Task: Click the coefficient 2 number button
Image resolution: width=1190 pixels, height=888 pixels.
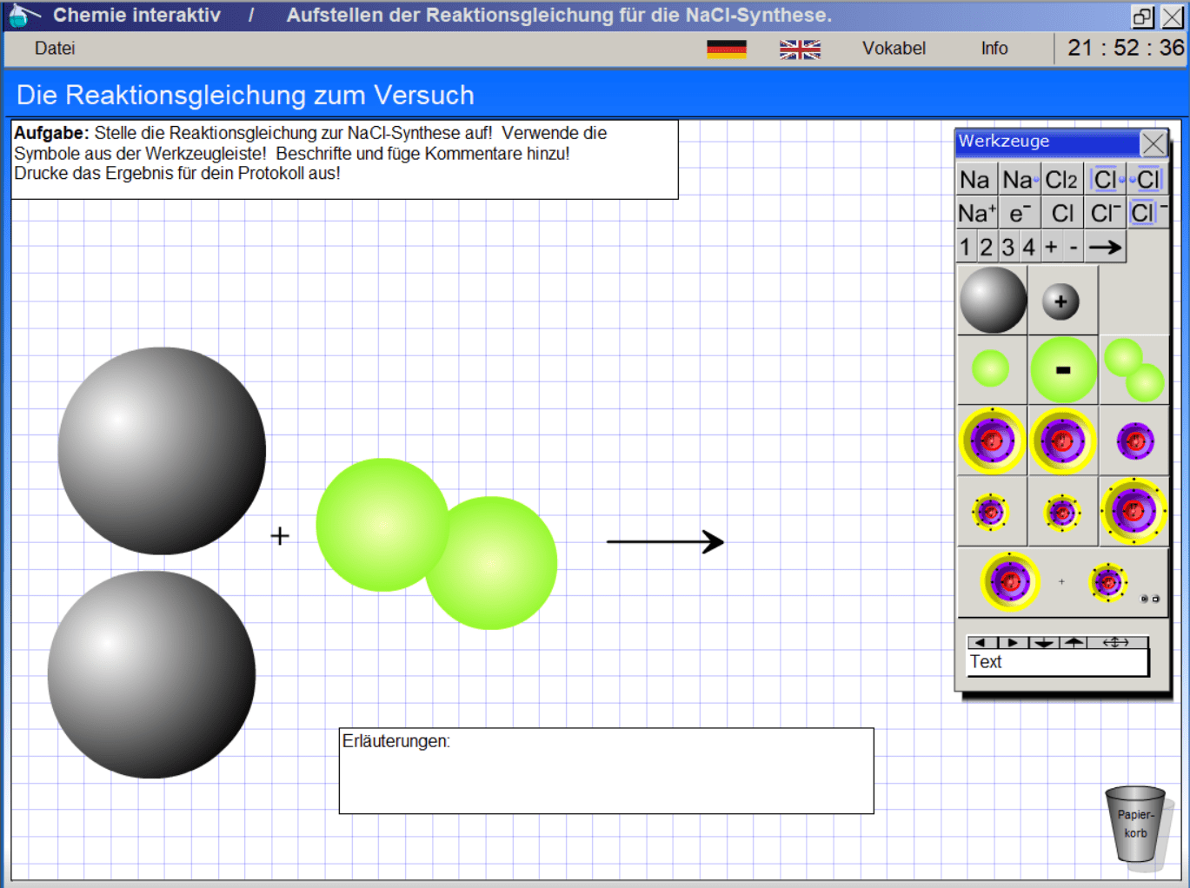Action: click(x=987, y=248)
